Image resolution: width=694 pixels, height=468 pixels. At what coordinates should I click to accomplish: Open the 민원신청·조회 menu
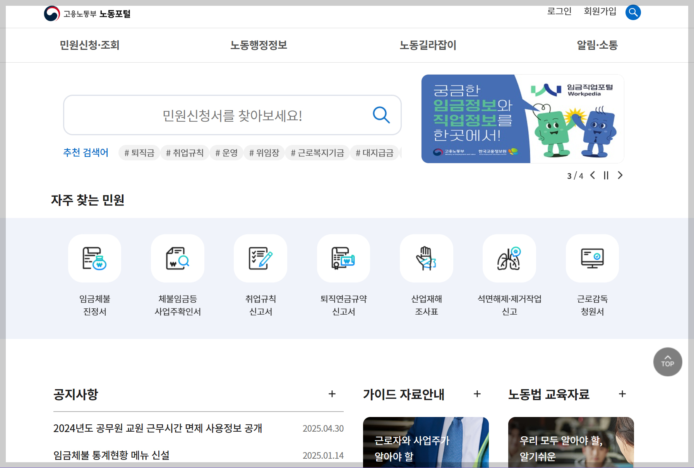pyautogui.click(x=89, y=45)
